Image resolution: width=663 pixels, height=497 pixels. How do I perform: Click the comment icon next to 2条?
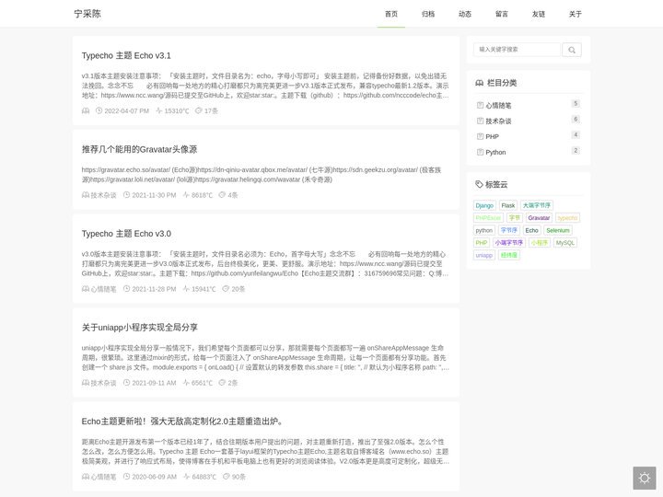point(222,383)
